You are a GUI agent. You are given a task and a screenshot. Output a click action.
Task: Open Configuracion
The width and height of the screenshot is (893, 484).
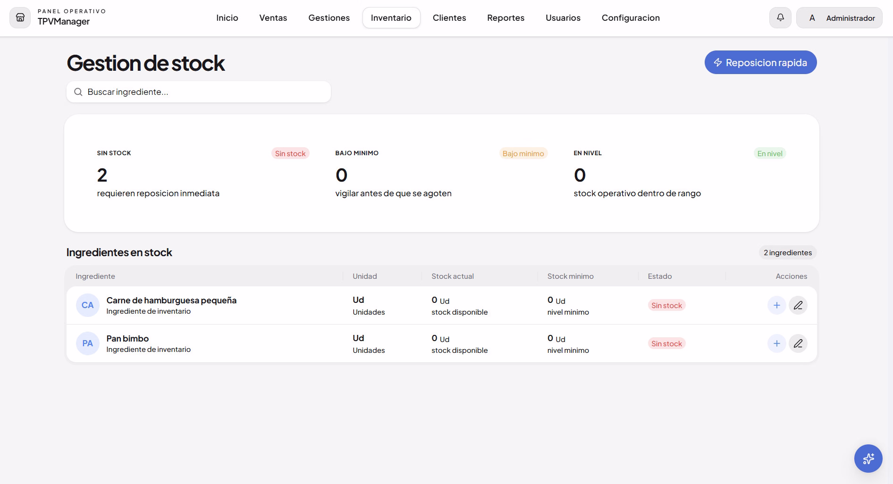coord(631,18)
